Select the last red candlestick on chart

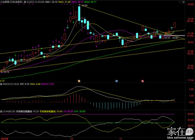tap(175, 25)
